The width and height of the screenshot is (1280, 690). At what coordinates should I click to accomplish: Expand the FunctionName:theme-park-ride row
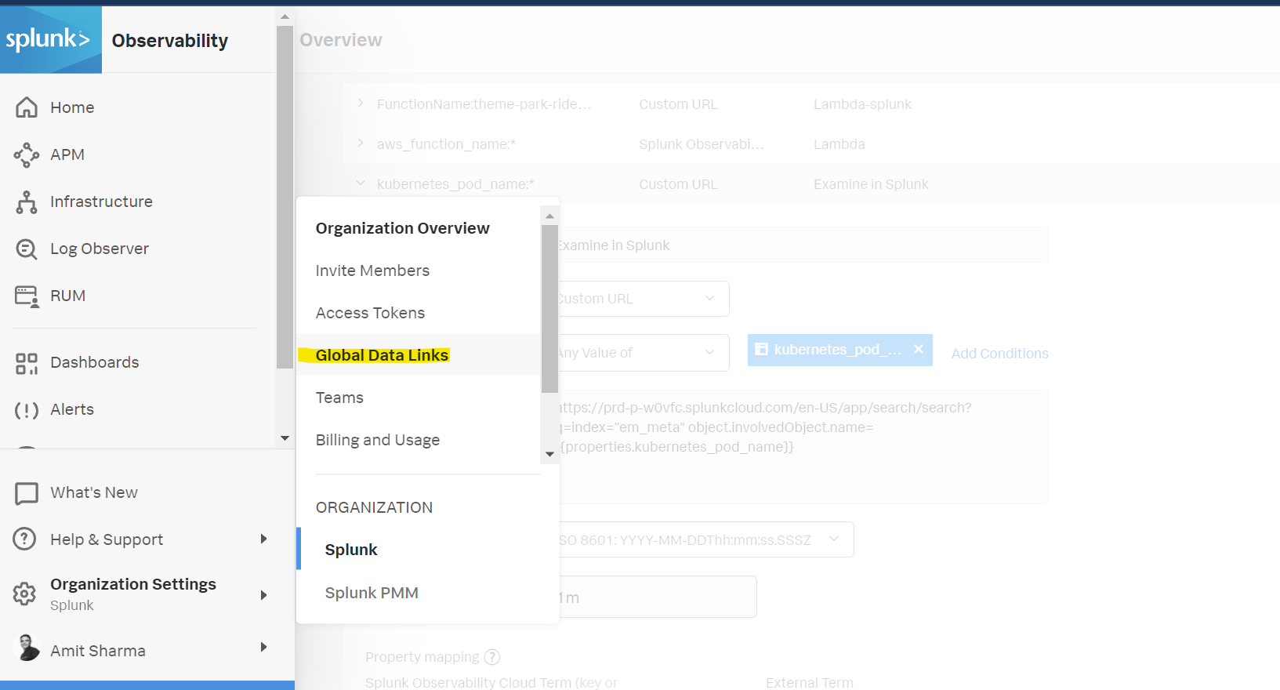point(361,103)
